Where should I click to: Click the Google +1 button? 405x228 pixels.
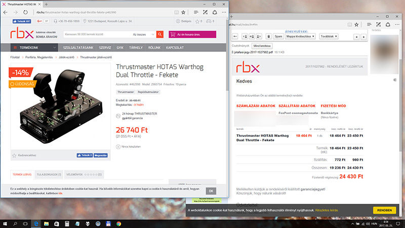click(39, 21)
